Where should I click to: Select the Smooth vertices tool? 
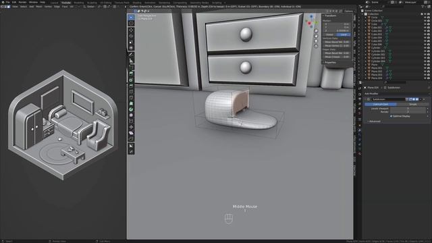coord(131,115)
